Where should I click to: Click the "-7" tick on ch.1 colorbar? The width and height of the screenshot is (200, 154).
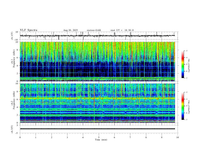[186, 78]
